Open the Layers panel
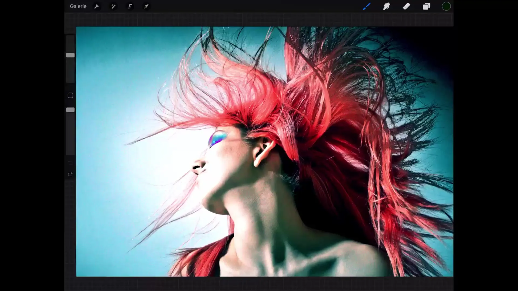518x291 pixels. 426,6
